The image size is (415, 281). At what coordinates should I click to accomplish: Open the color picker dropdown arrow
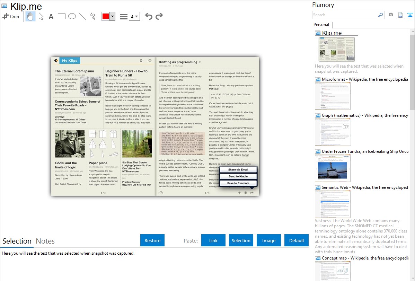[x=113, y=16]
